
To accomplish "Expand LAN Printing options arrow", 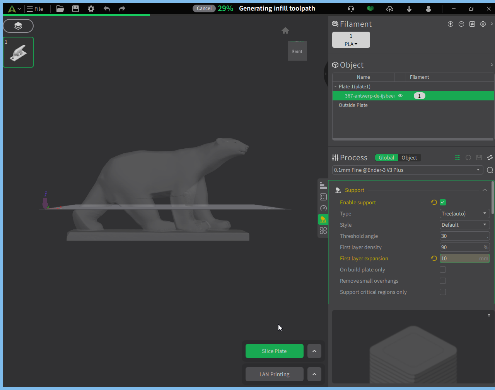I will pos(314,374).
